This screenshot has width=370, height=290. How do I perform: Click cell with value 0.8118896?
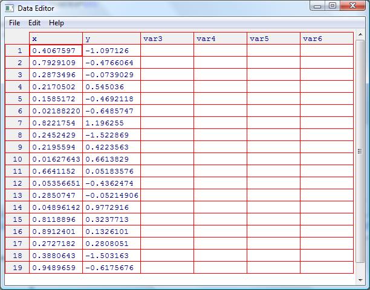[x=56, y=219]
